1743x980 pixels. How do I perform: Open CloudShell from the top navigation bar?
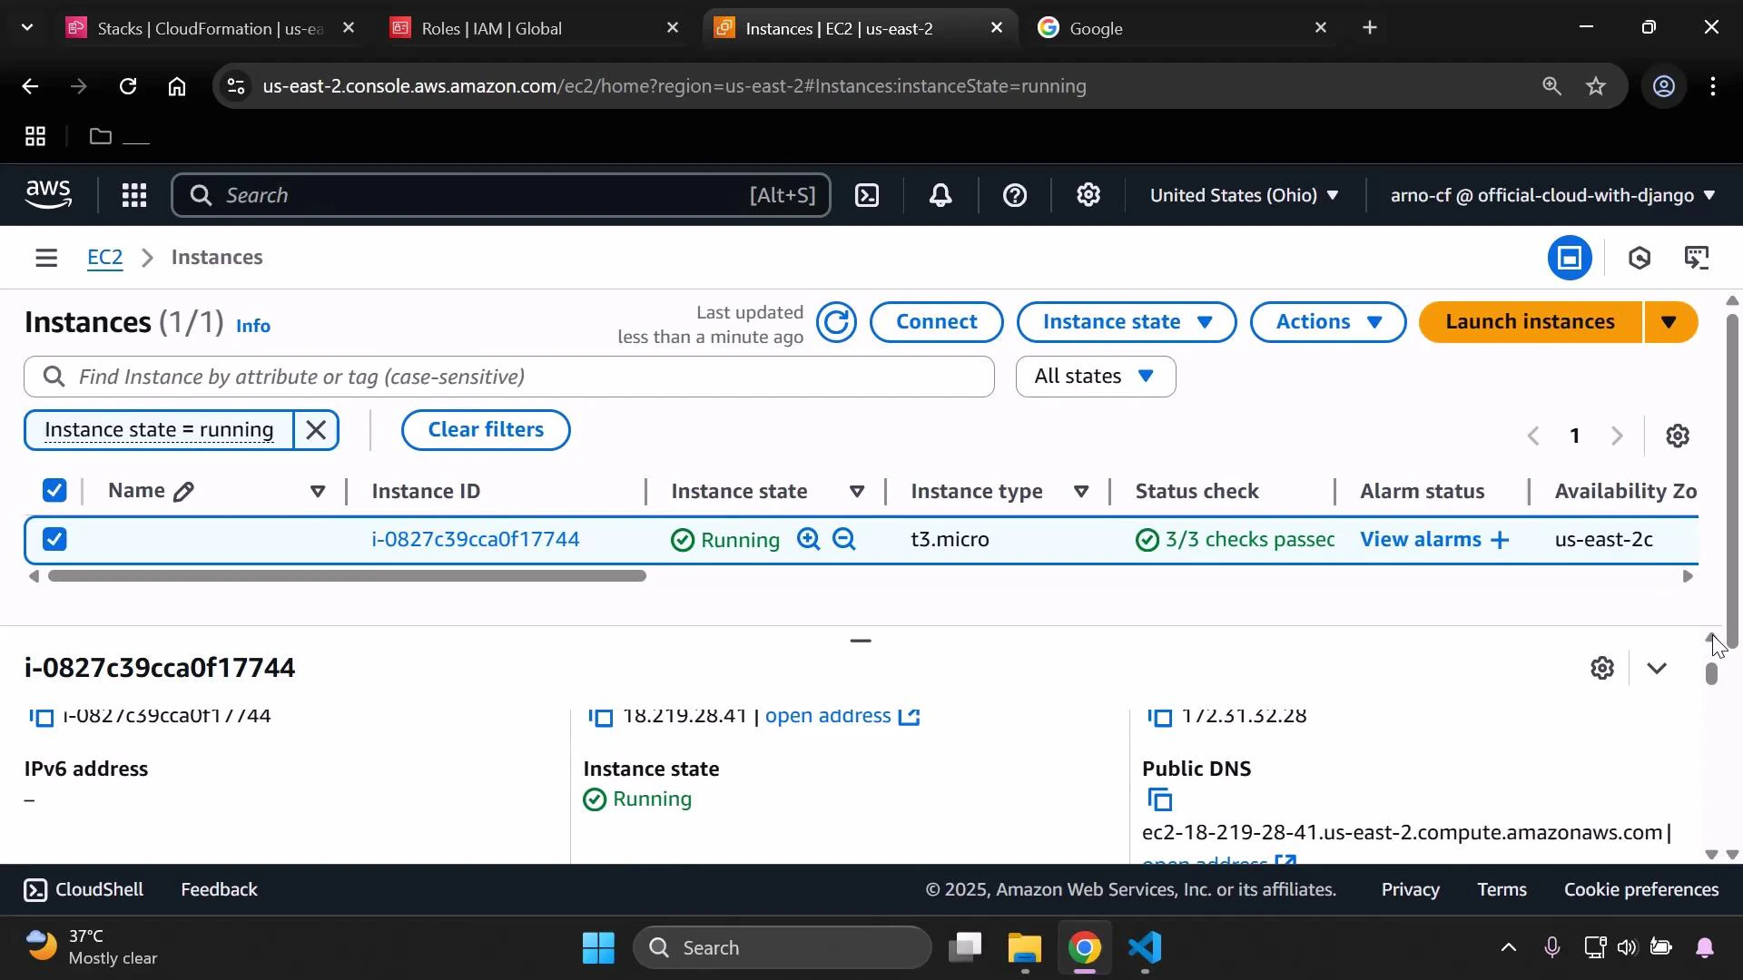(x=867, y=195)
